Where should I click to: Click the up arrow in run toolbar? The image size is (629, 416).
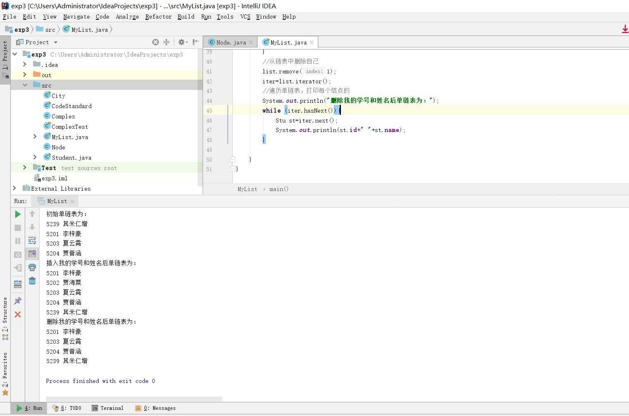(32, 214)
